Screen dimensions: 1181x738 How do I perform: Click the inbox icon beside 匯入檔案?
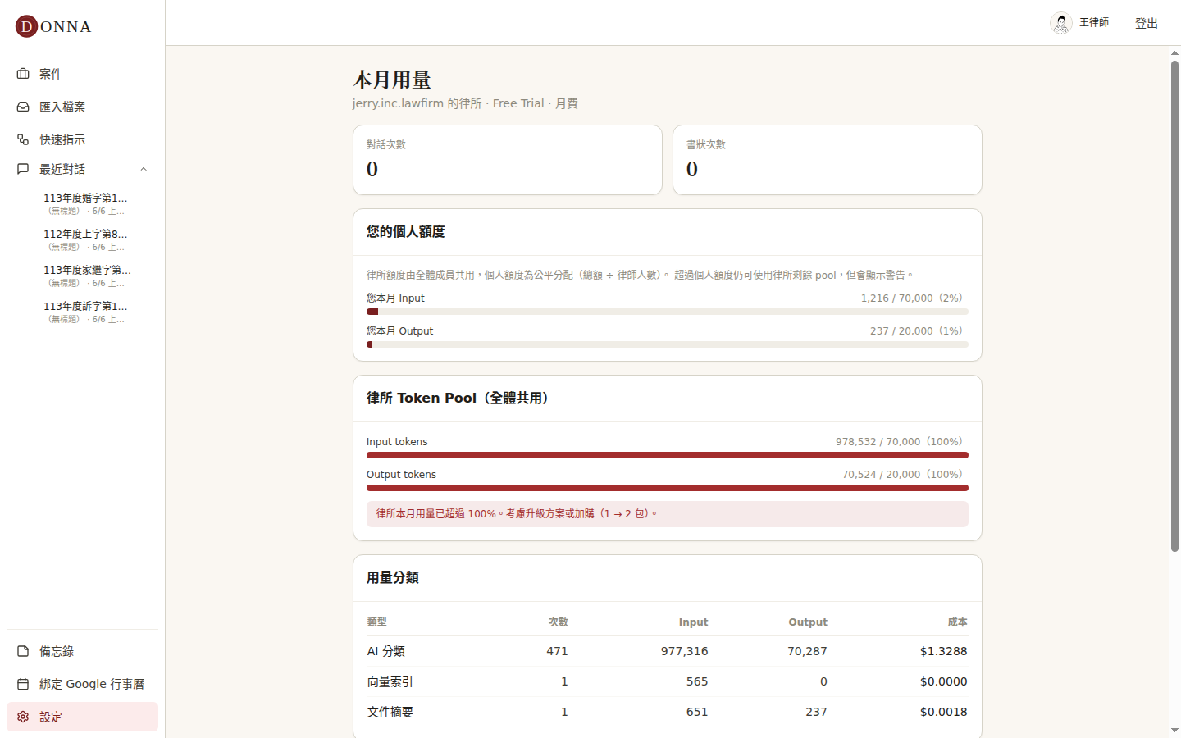pos(23,107)
